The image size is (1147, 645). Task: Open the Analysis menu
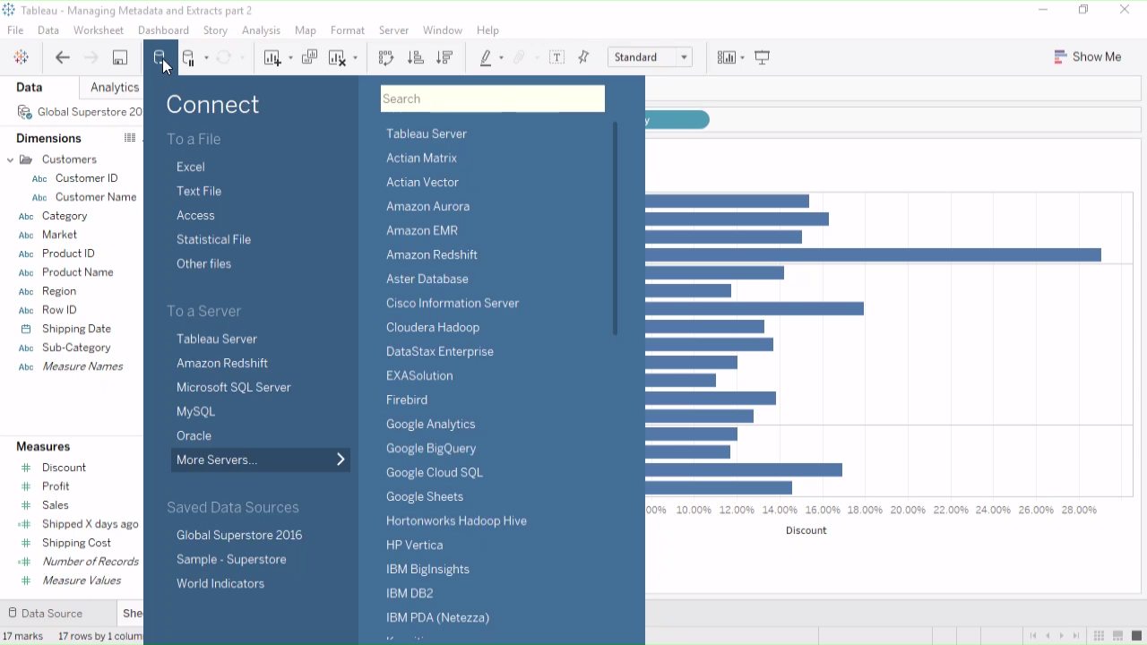coord(261,30)
